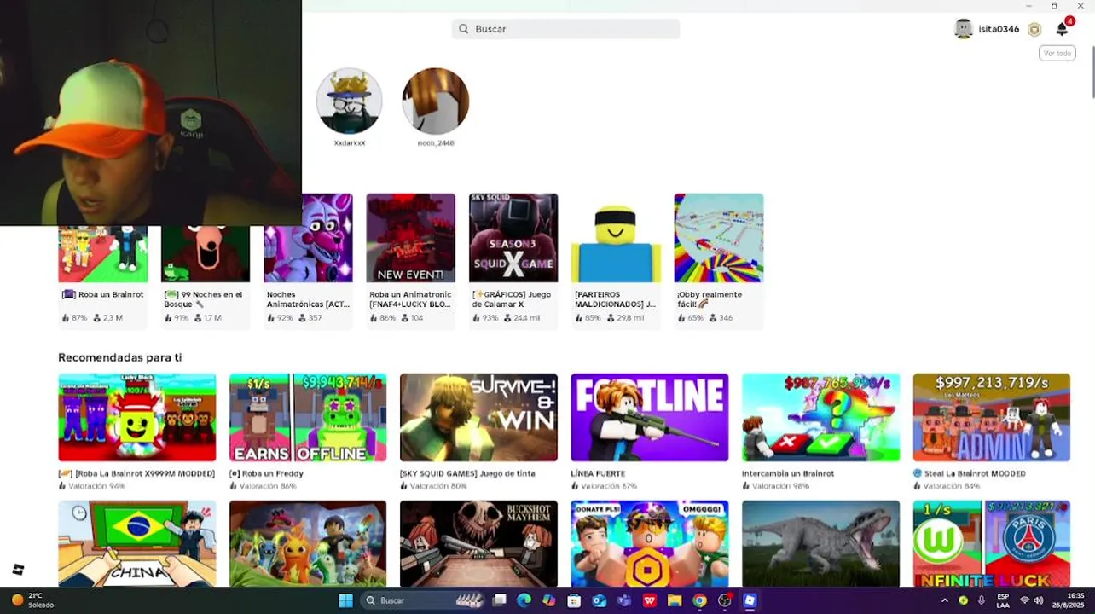Open the Copilot taskbar icon
1095x614 pixels.
(549, 600)
